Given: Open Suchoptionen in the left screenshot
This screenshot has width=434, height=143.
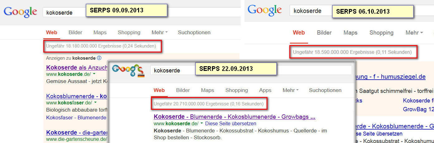Looking at the screenshot, I should (194, 32).
